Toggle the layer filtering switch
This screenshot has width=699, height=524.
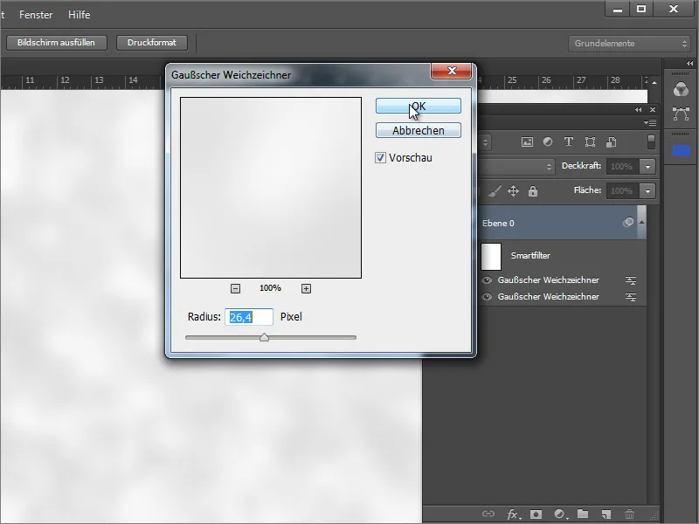point(651,142)
